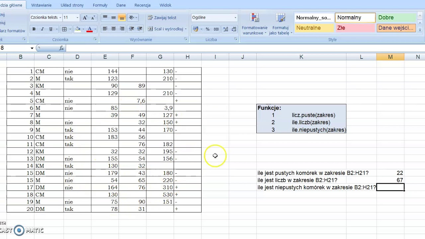
Task: Open the Ogólne number format dropdown
Action: click(235, 18)
